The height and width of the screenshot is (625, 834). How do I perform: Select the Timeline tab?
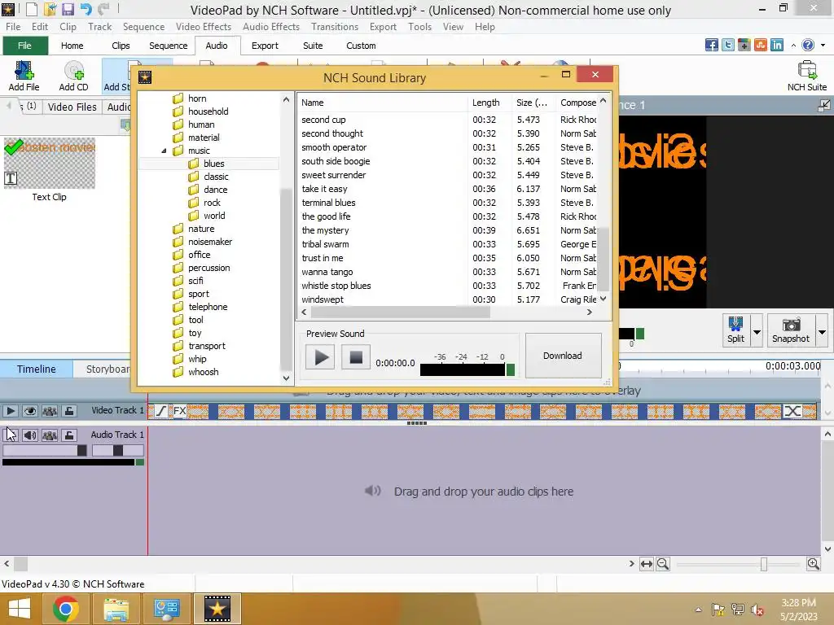[x=36, y=369]
